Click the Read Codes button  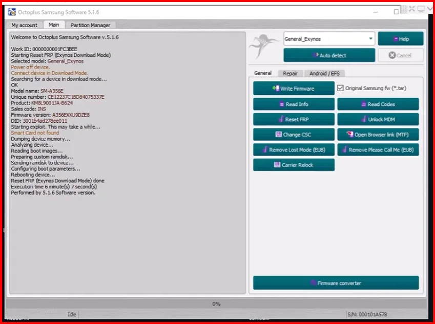[x=378, y=104]
